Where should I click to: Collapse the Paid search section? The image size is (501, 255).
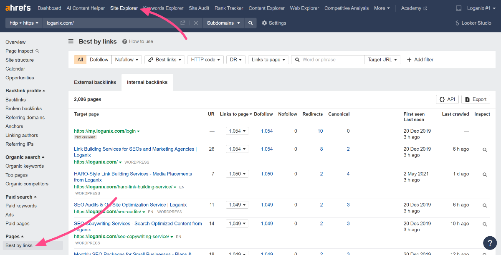click(21, 197)
